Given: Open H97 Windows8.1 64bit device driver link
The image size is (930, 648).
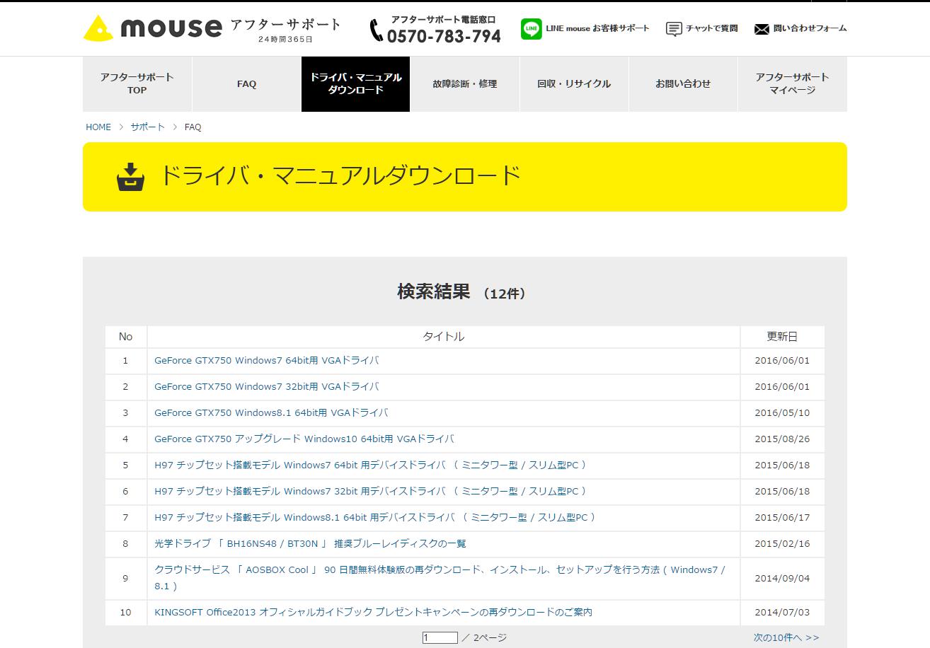Looking at the screenshot, I should pyautogui.click(x=375, y=518).
